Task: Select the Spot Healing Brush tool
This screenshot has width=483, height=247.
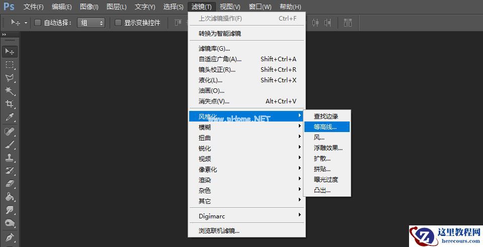Action: 10,132
